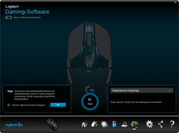
Task: Open surface tuning crosshair icon
Action: 124,124
